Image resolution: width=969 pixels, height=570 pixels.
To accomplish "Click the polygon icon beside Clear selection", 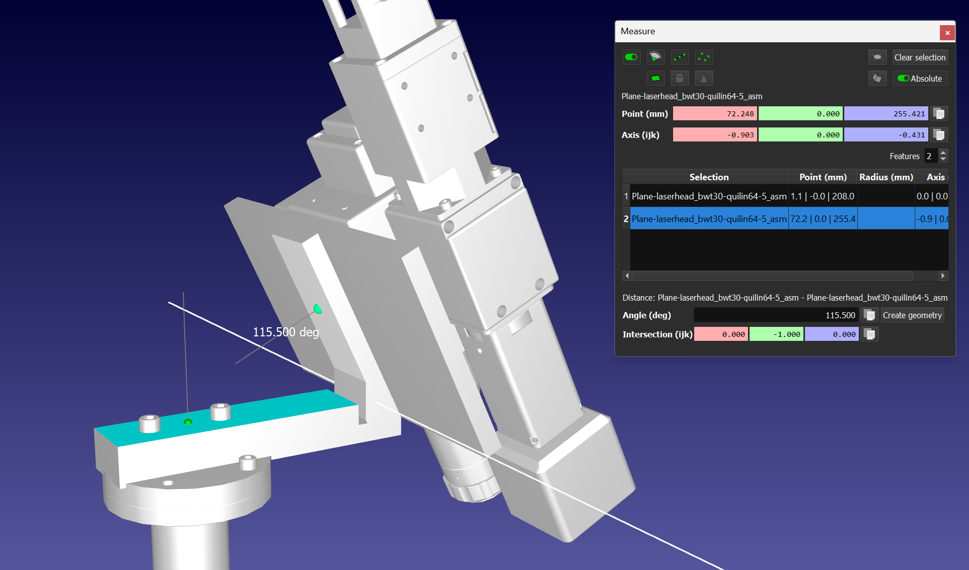I will coord(877,57).
